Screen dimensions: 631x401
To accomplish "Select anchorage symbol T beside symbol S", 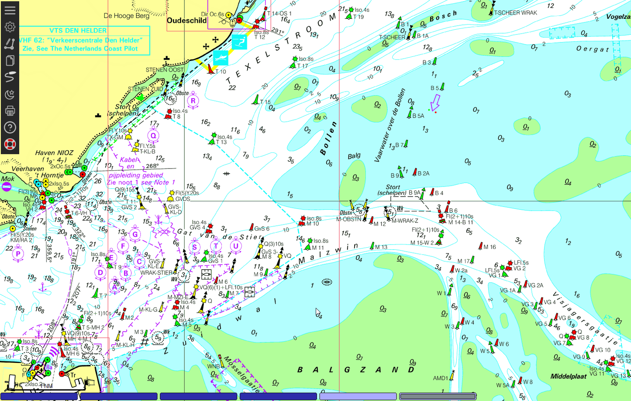I will [x=216, y=246].
